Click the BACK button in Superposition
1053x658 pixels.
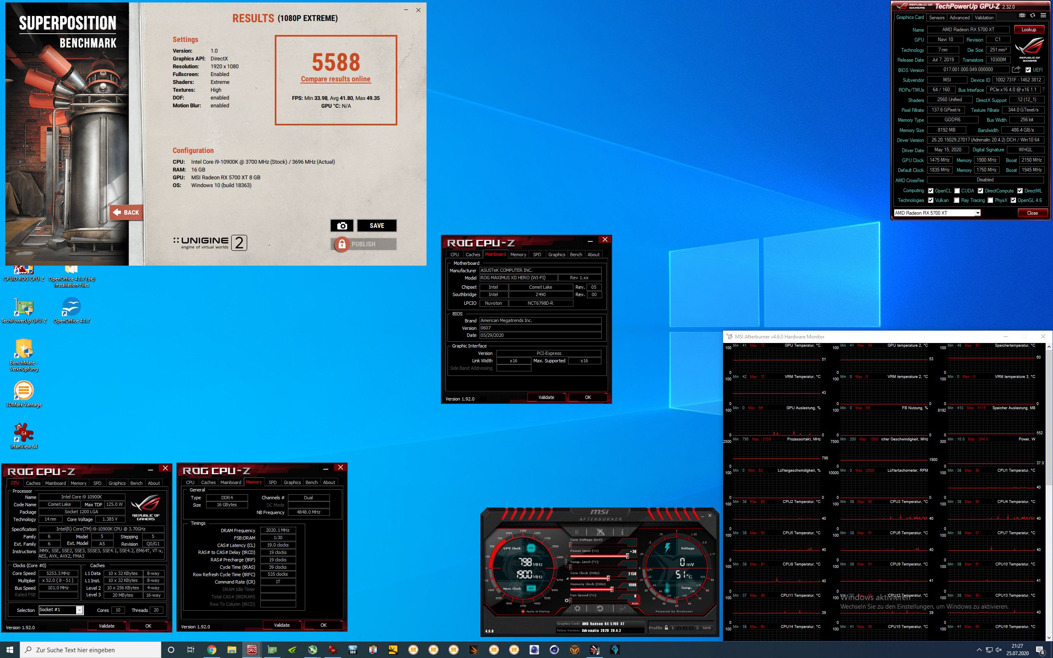tap(127, 212)
